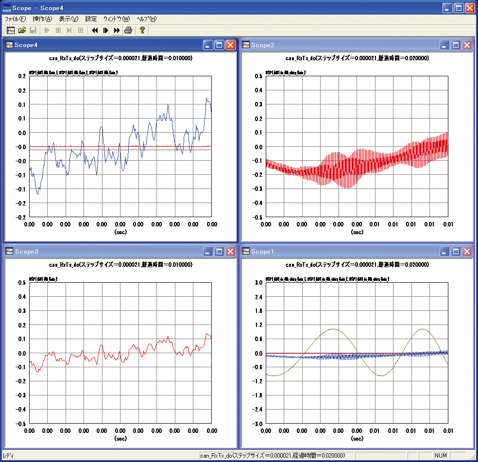
Task: Click the fast-forward double-arrow toolbar button
Action: pos(117,30)
